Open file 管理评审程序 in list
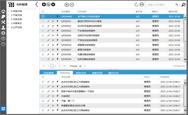 tap(84, 50)
